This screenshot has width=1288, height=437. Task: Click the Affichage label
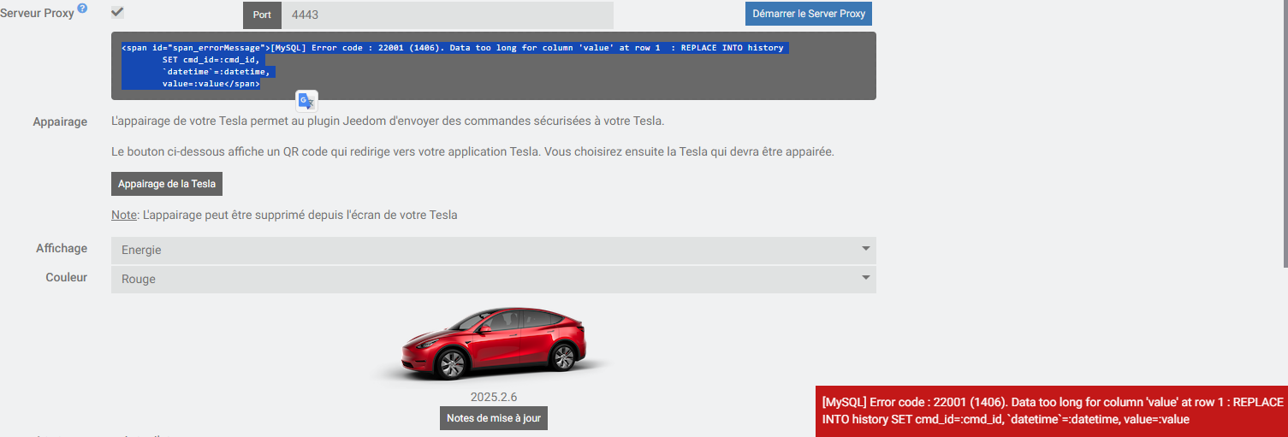(x=62, y=248)
